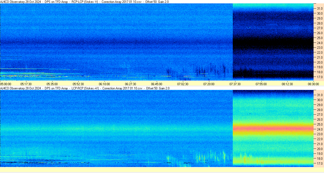Click 19.0 frequency label in LCP-RCP panel
Screen dimensions: 324x173
(x=320, y=154)
